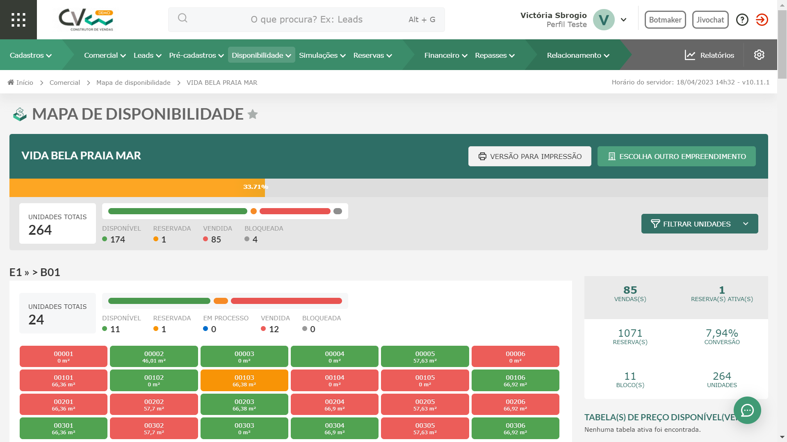
Task: Select orange reserved unit 00103
Action: point(244,381)
